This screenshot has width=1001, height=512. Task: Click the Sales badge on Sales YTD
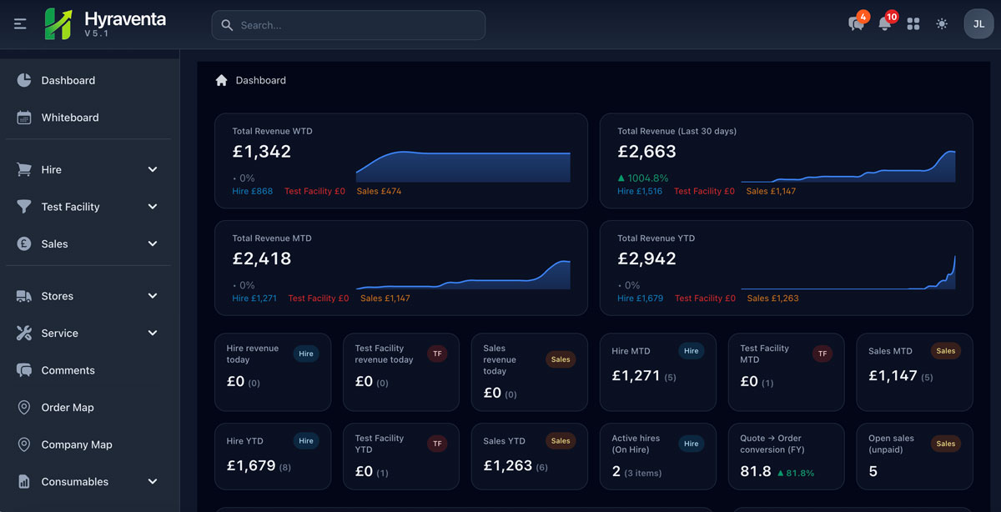(x=561, y=441)
